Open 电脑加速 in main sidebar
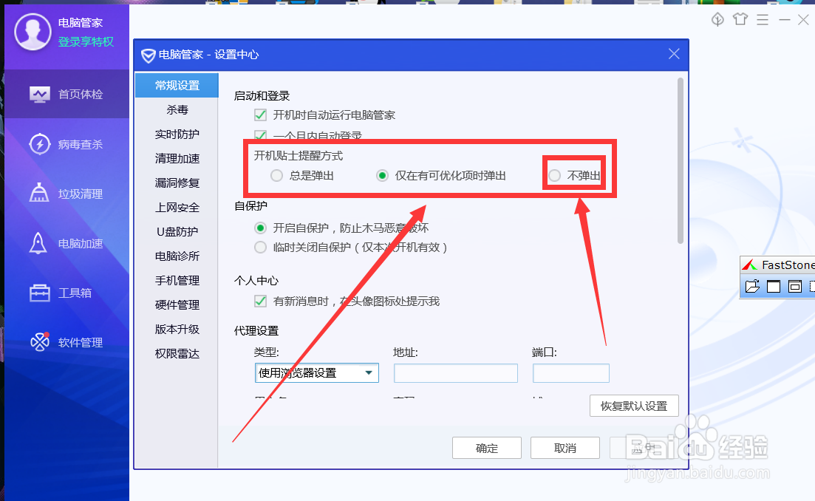The height and width of the screenshot is (501, 815). point(67,243)
